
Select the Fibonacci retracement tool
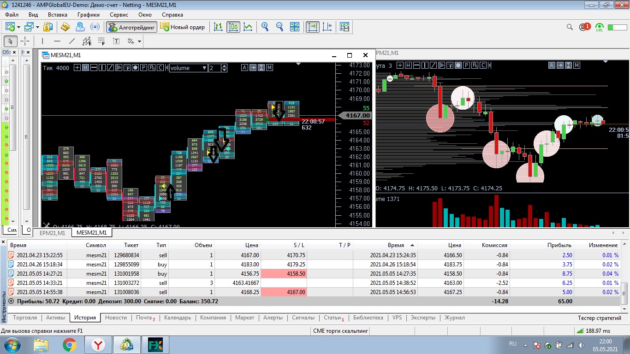coord(101,41)
